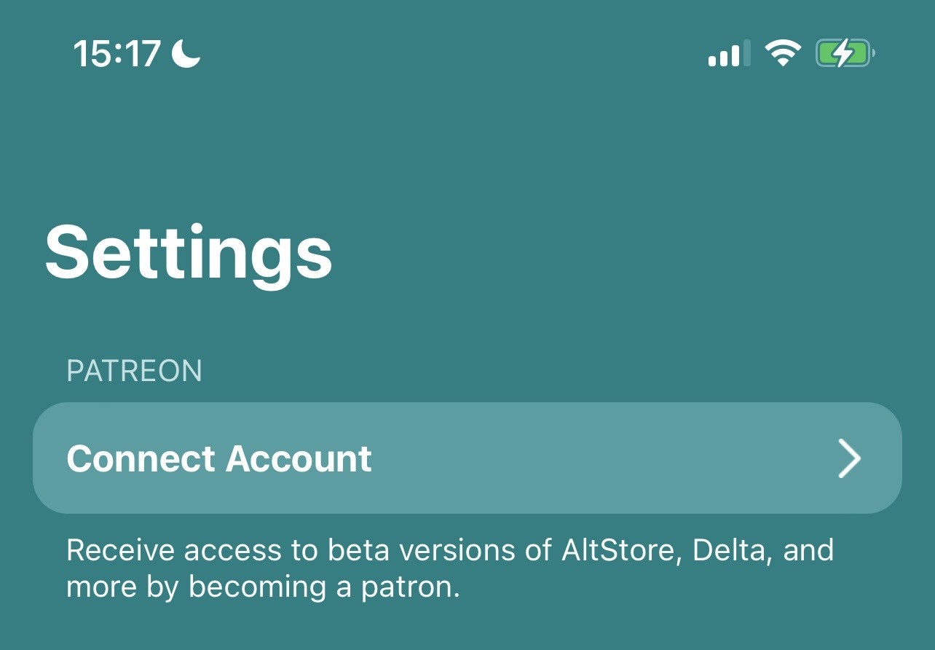Click the word "AltStore" in the footer description
The width and height of the screenshot is (935, 650).
tap(622, 550)
